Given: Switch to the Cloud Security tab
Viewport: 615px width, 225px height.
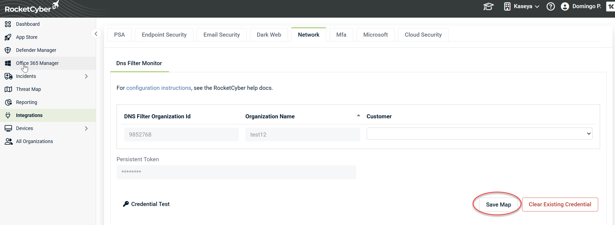Looking at the screenshot, I should 423,35.
